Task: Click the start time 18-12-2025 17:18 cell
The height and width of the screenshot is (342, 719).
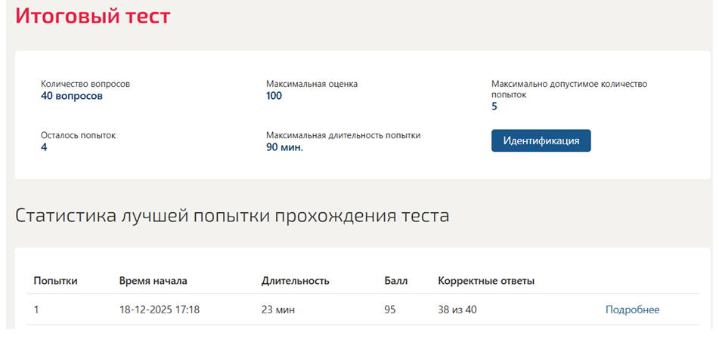Action: (x=159, y=310)
